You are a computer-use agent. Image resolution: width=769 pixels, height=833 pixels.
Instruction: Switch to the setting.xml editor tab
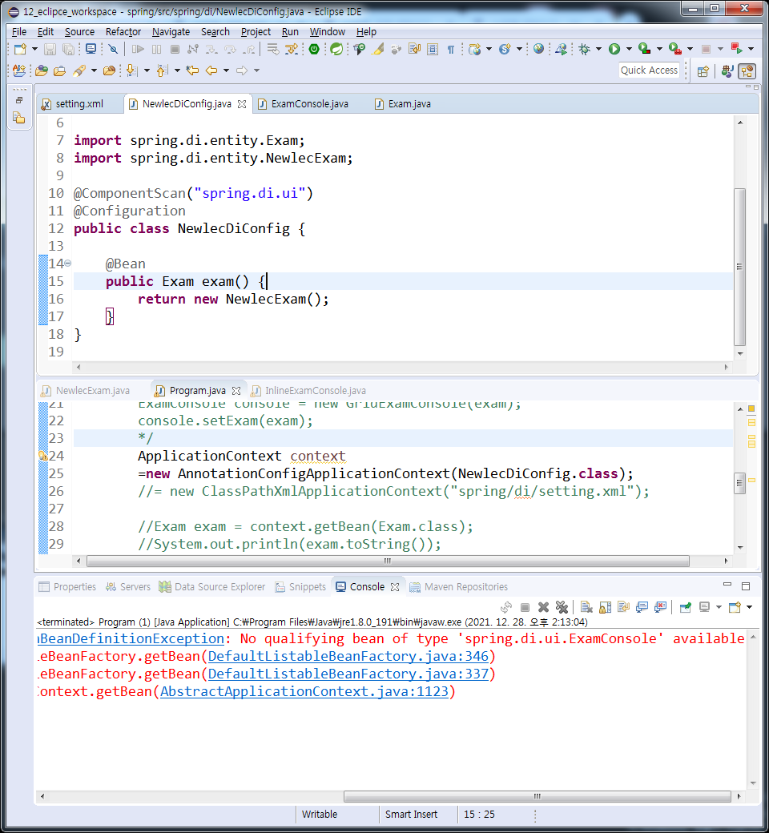tap(79, 104)
